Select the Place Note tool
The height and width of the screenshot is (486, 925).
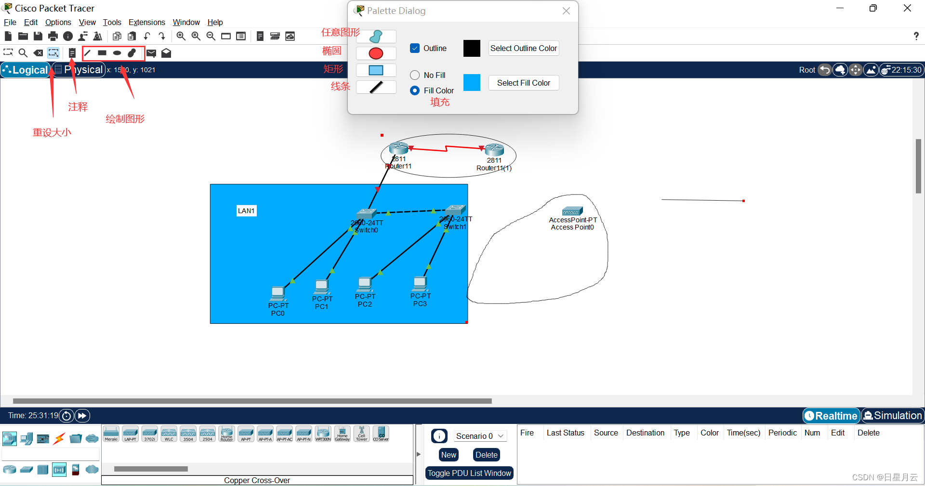pyautogui.click(x=72, y=53)
